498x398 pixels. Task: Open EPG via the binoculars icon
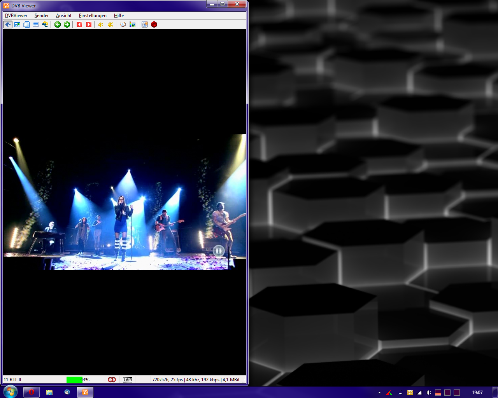click(45, 24)
